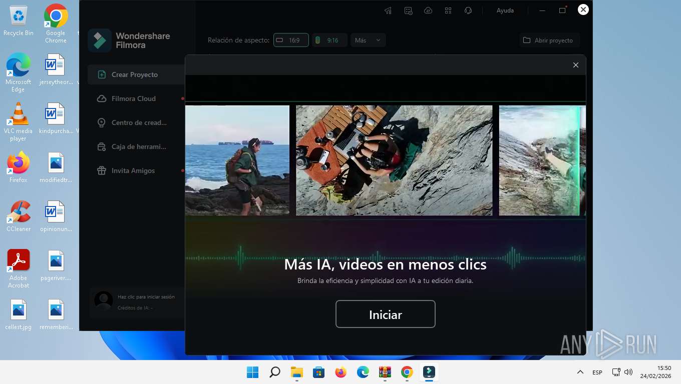
Task: Select the kindpurcha Word document on desktop
Action: click(x=56, y=118)
